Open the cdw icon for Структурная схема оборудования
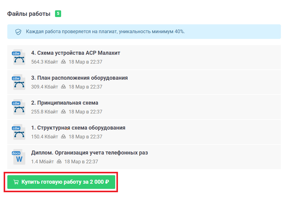 [x=19, y=132]
